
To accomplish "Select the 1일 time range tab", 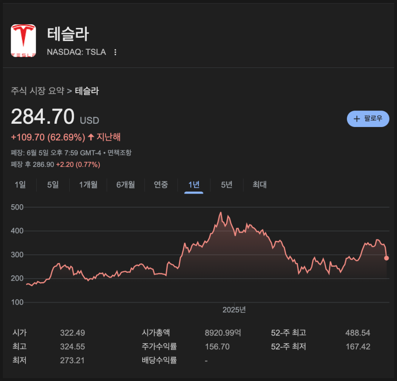I will (20, 185).
